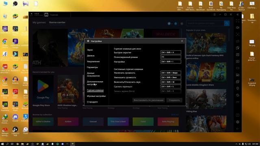Viewport: 260px width, 146px height.
Task: Open multi-instance manager icon in side toolbar
Action: (238, 82)
